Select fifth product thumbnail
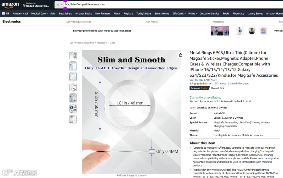 (x=73, y=98)
